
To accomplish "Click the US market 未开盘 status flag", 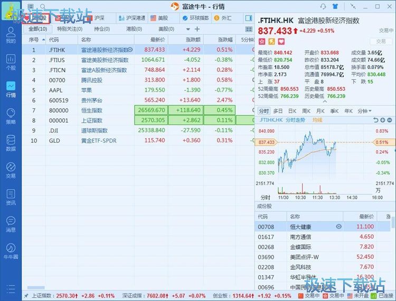I will click(350, 296).
